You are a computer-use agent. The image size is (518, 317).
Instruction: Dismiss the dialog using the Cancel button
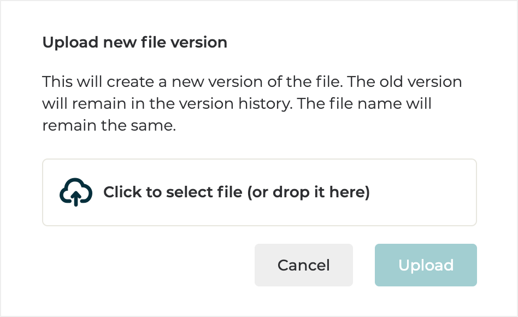click(x=303, y=265)
